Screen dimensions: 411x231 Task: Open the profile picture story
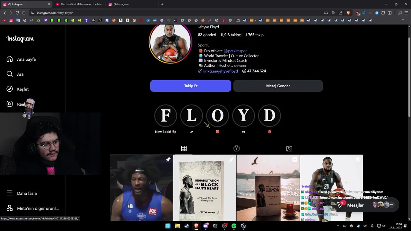pyautogui.click(x=171, y=42)
